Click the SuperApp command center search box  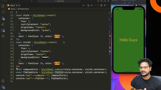point(59,1)
